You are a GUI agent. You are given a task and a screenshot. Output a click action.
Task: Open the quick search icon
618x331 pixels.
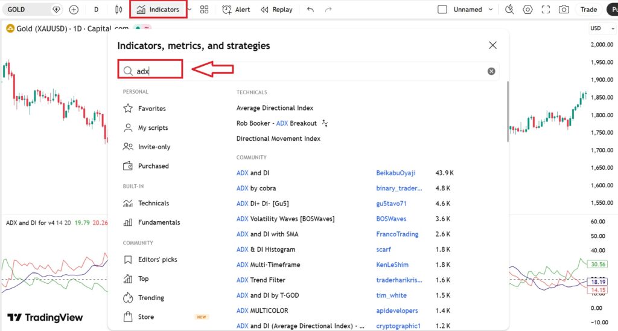[509, 10]
